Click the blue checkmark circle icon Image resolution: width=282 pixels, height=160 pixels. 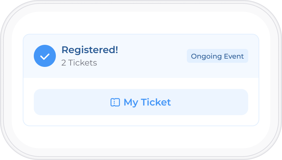(x=45, y=56)
